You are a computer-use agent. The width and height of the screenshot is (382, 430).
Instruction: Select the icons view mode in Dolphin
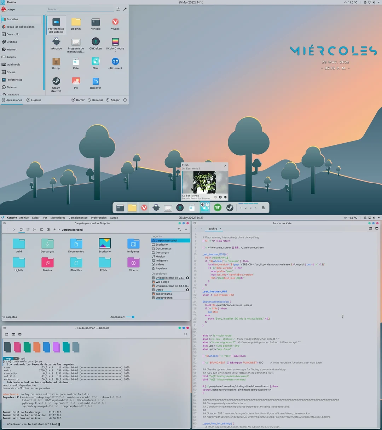[x=22, y=229]
